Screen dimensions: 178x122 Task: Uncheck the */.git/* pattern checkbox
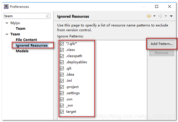[62, 44]
